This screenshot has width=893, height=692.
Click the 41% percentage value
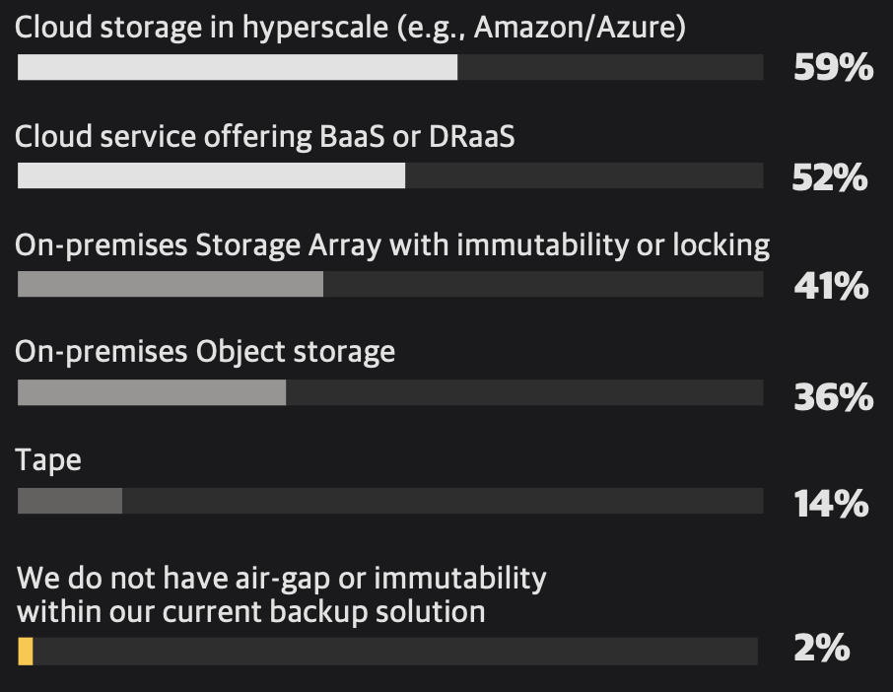coord(831,286)
